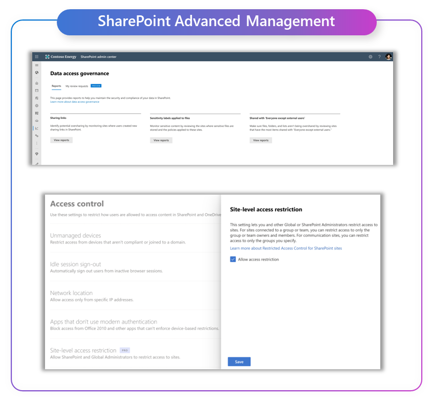Go to the Home icon in the sidebar
Screen dimensions: 433x402
point(37,83)
